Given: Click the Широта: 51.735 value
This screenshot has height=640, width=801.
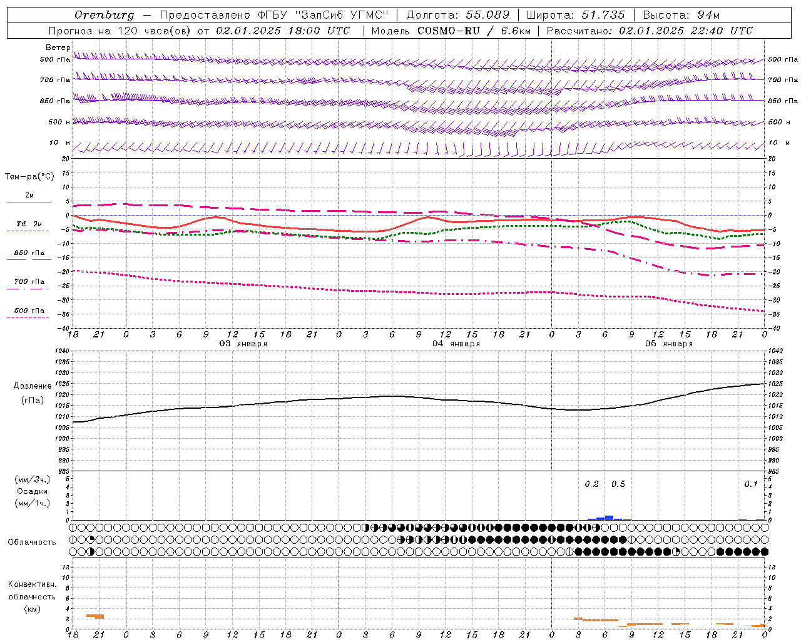Looking at the screenshot, I should [576, 15].
